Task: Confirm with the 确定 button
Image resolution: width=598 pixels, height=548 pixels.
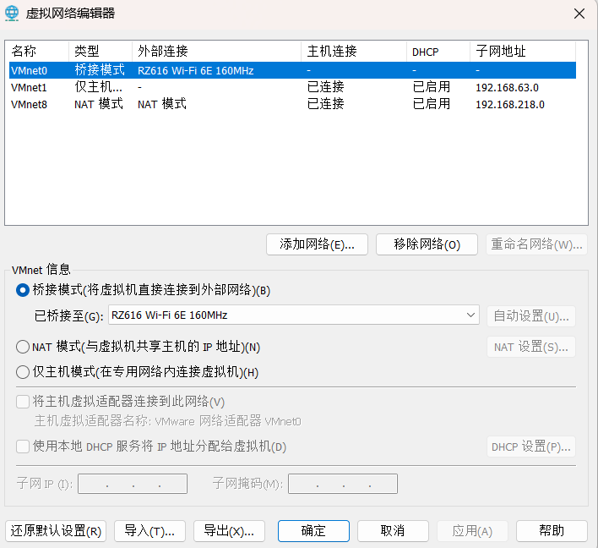Action: click(313, 531)
